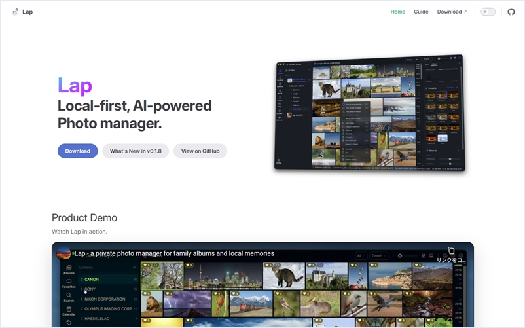The height and width of the screenshot is (328, 525).
Task: Click the View on GitHub button
Action: click(x=200, y=151)
